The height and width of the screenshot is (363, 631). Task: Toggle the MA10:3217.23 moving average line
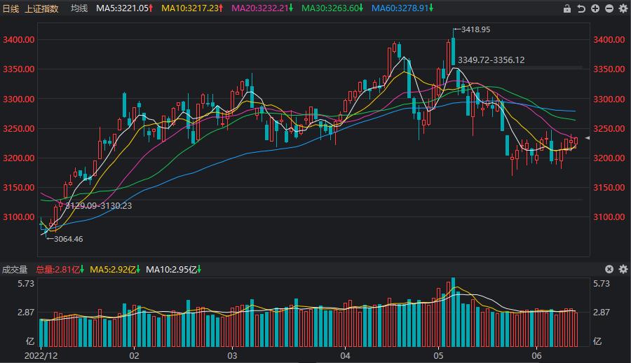coord(192,8)
